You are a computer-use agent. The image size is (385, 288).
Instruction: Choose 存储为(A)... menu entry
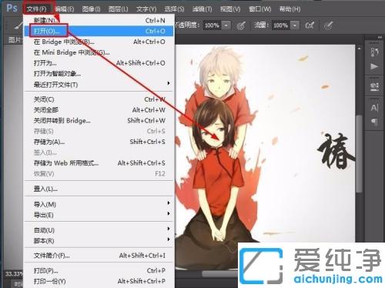(99, 142)
